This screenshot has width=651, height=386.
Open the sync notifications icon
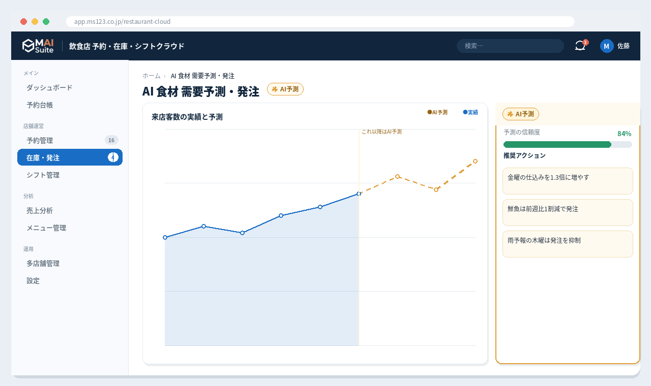580,46
